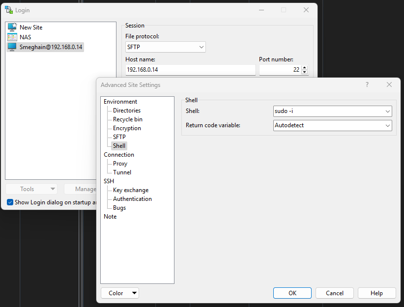Open the File protocol SFTP dropdown

[x=166, y=47]
